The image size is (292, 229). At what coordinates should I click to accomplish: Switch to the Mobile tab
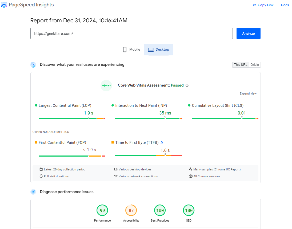[131, 50]
